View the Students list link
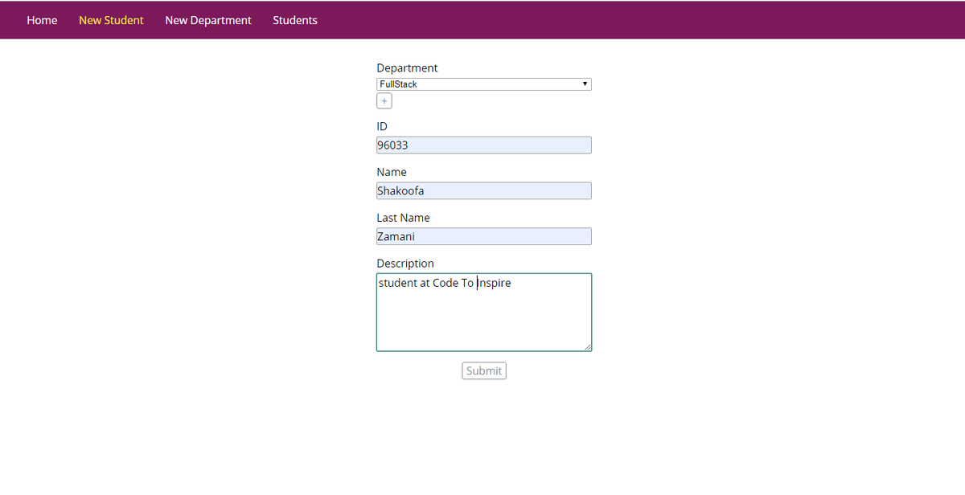Screen dimensions: 965x495 tap(295, 20)
